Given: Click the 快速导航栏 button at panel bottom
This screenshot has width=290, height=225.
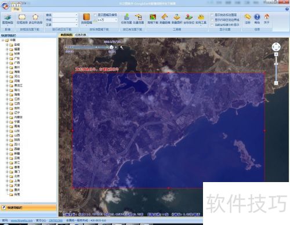Looking at the screenshot, I should point(28,208).
